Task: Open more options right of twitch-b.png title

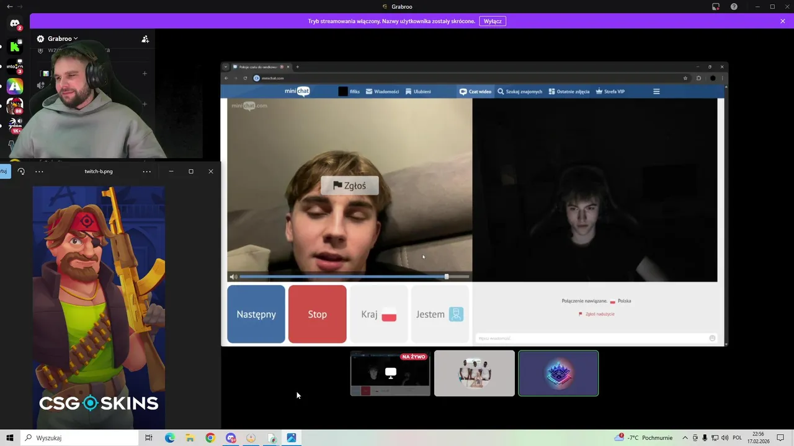Action: (x=147, y=172)
